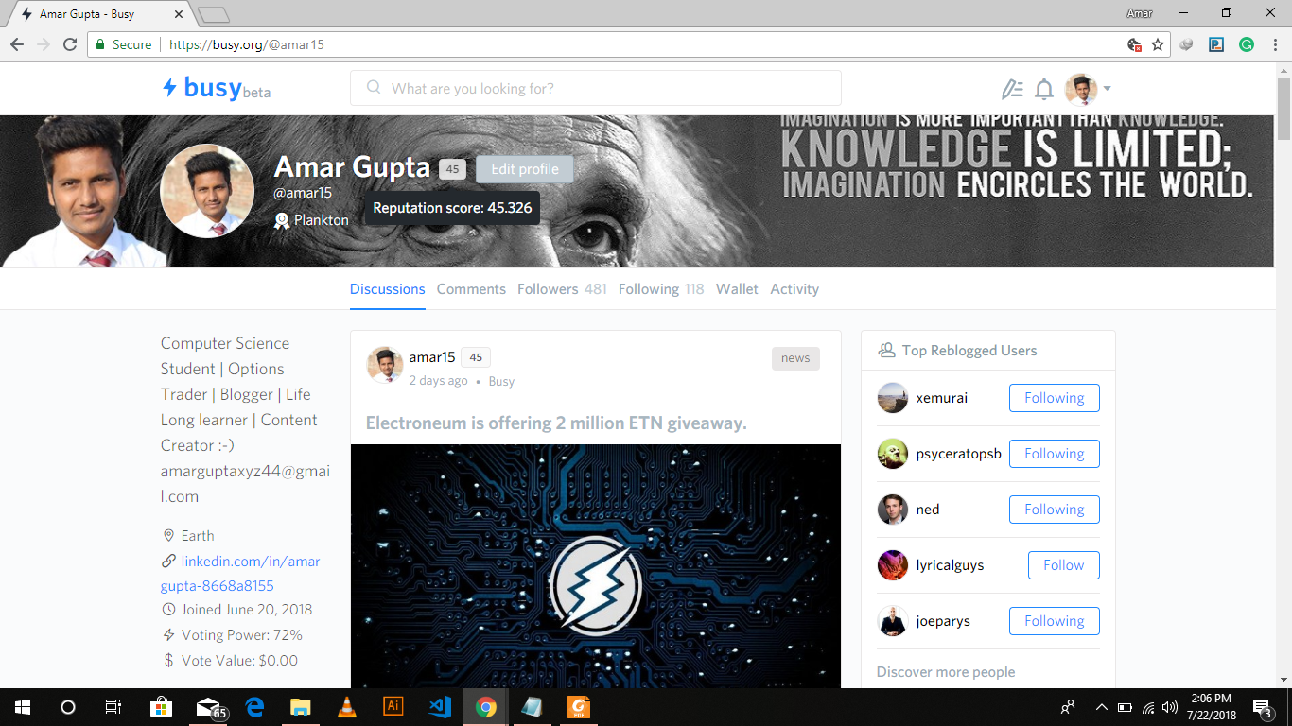Click the 'Joined June 20, 2018' text

247,610
